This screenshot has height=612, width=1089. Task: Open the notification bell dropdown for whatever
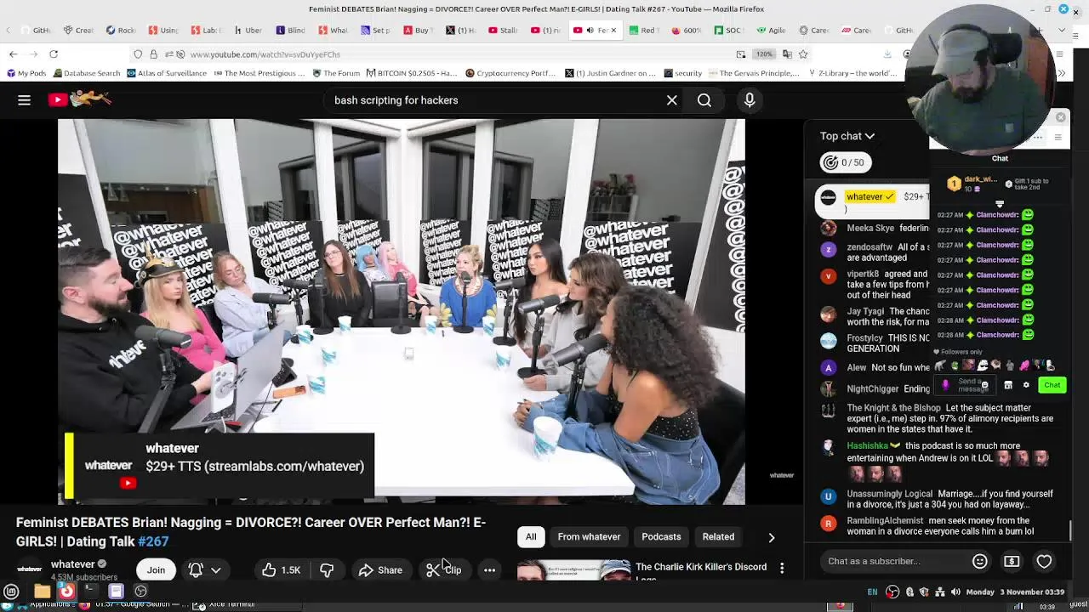tap(204, 570)
